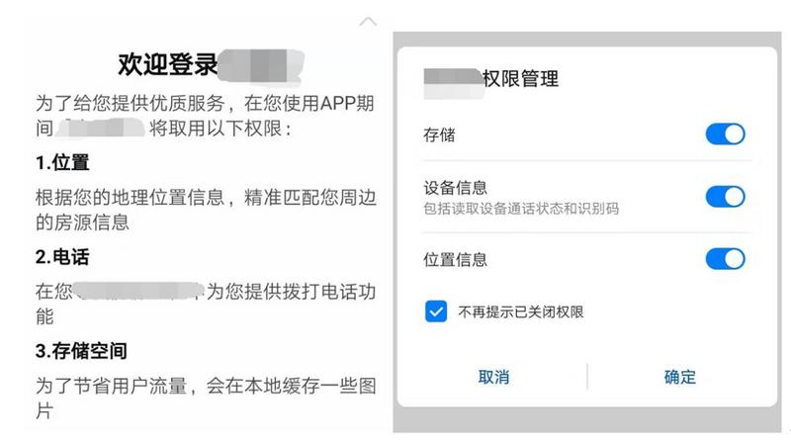Confirm with the 确定 button
Screen dimensions: 791x445
679,377
